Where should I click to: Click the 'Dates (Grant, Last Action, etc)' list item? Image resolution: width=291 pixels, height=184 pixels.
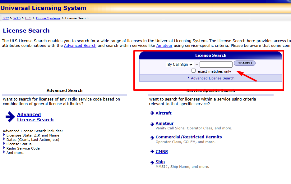(x=33, y=140)
